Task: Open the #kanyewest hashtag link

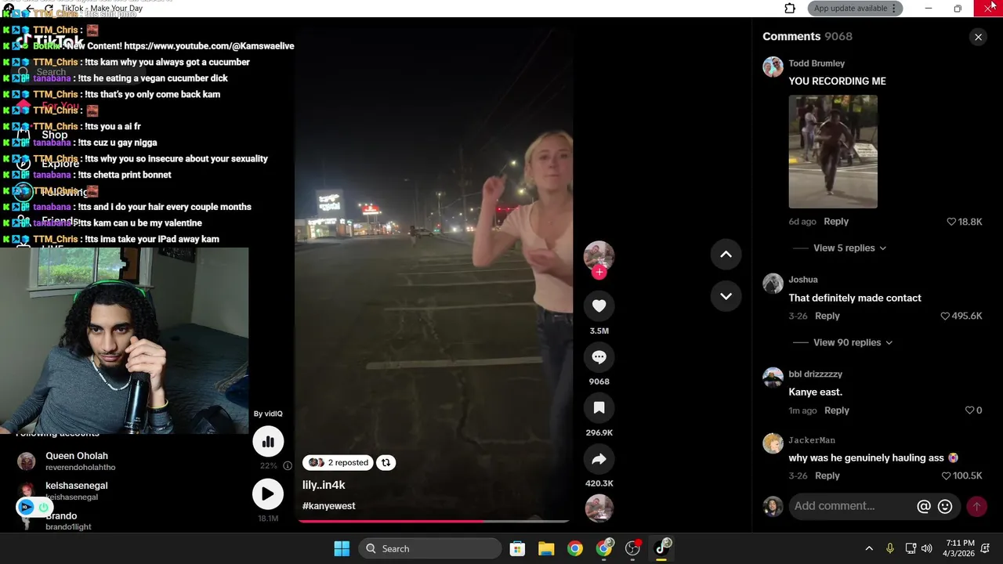Action: pos(329,506)
